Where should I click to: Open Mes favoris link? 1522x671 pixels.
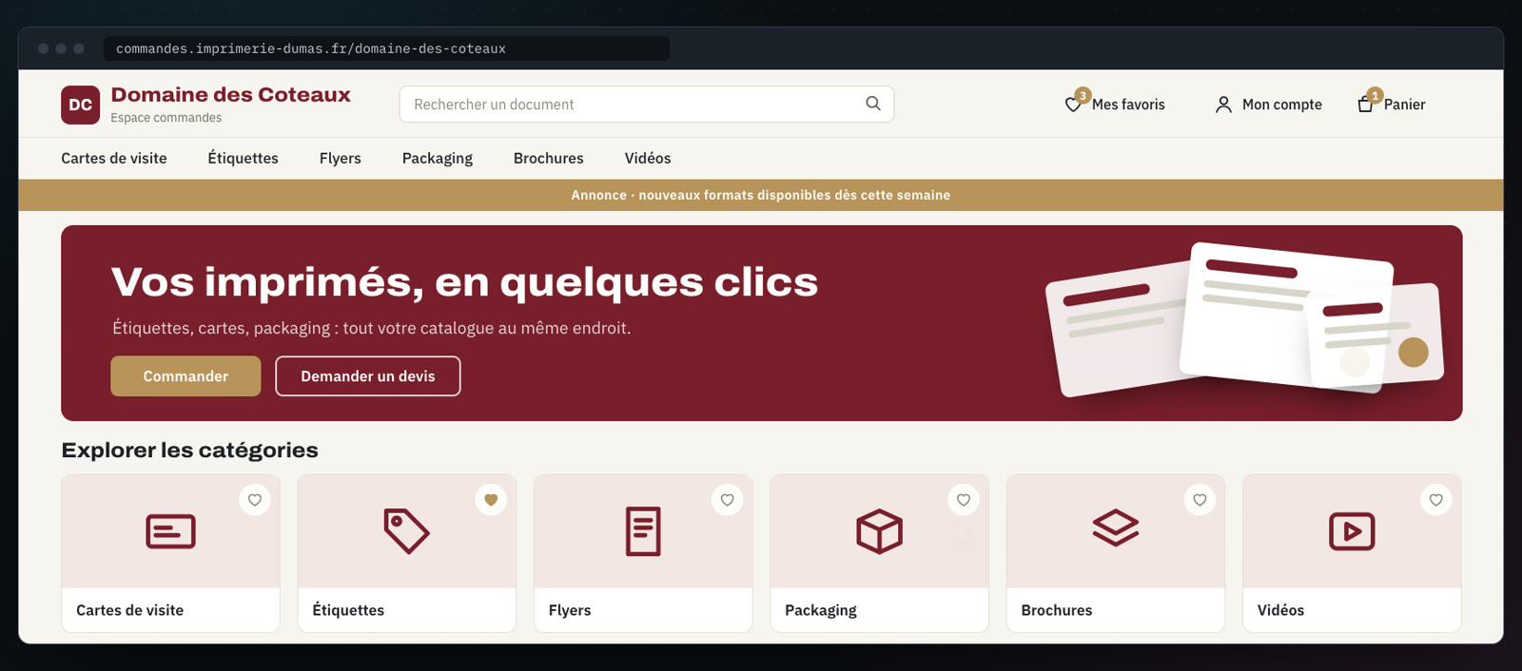click(1128, 105)
